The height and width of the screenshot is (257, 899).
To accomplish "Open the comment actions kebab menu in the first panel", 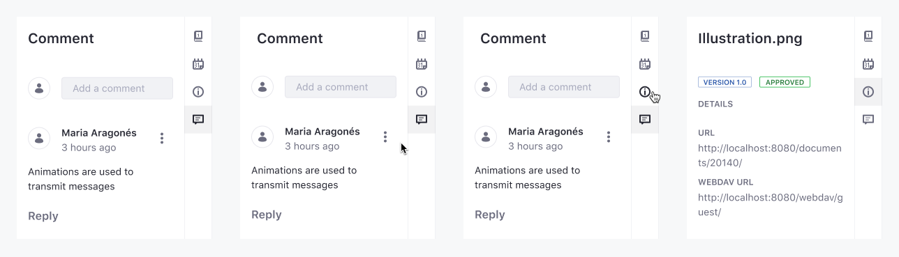I will pos(162,139).
